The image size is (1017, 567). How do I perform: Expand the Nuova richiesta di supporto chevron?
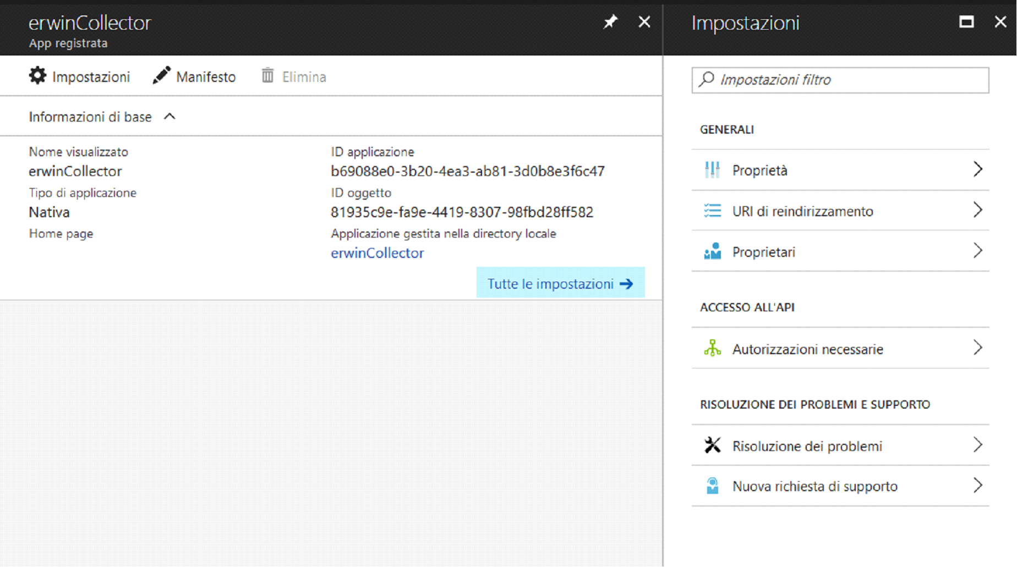[977, 486]
